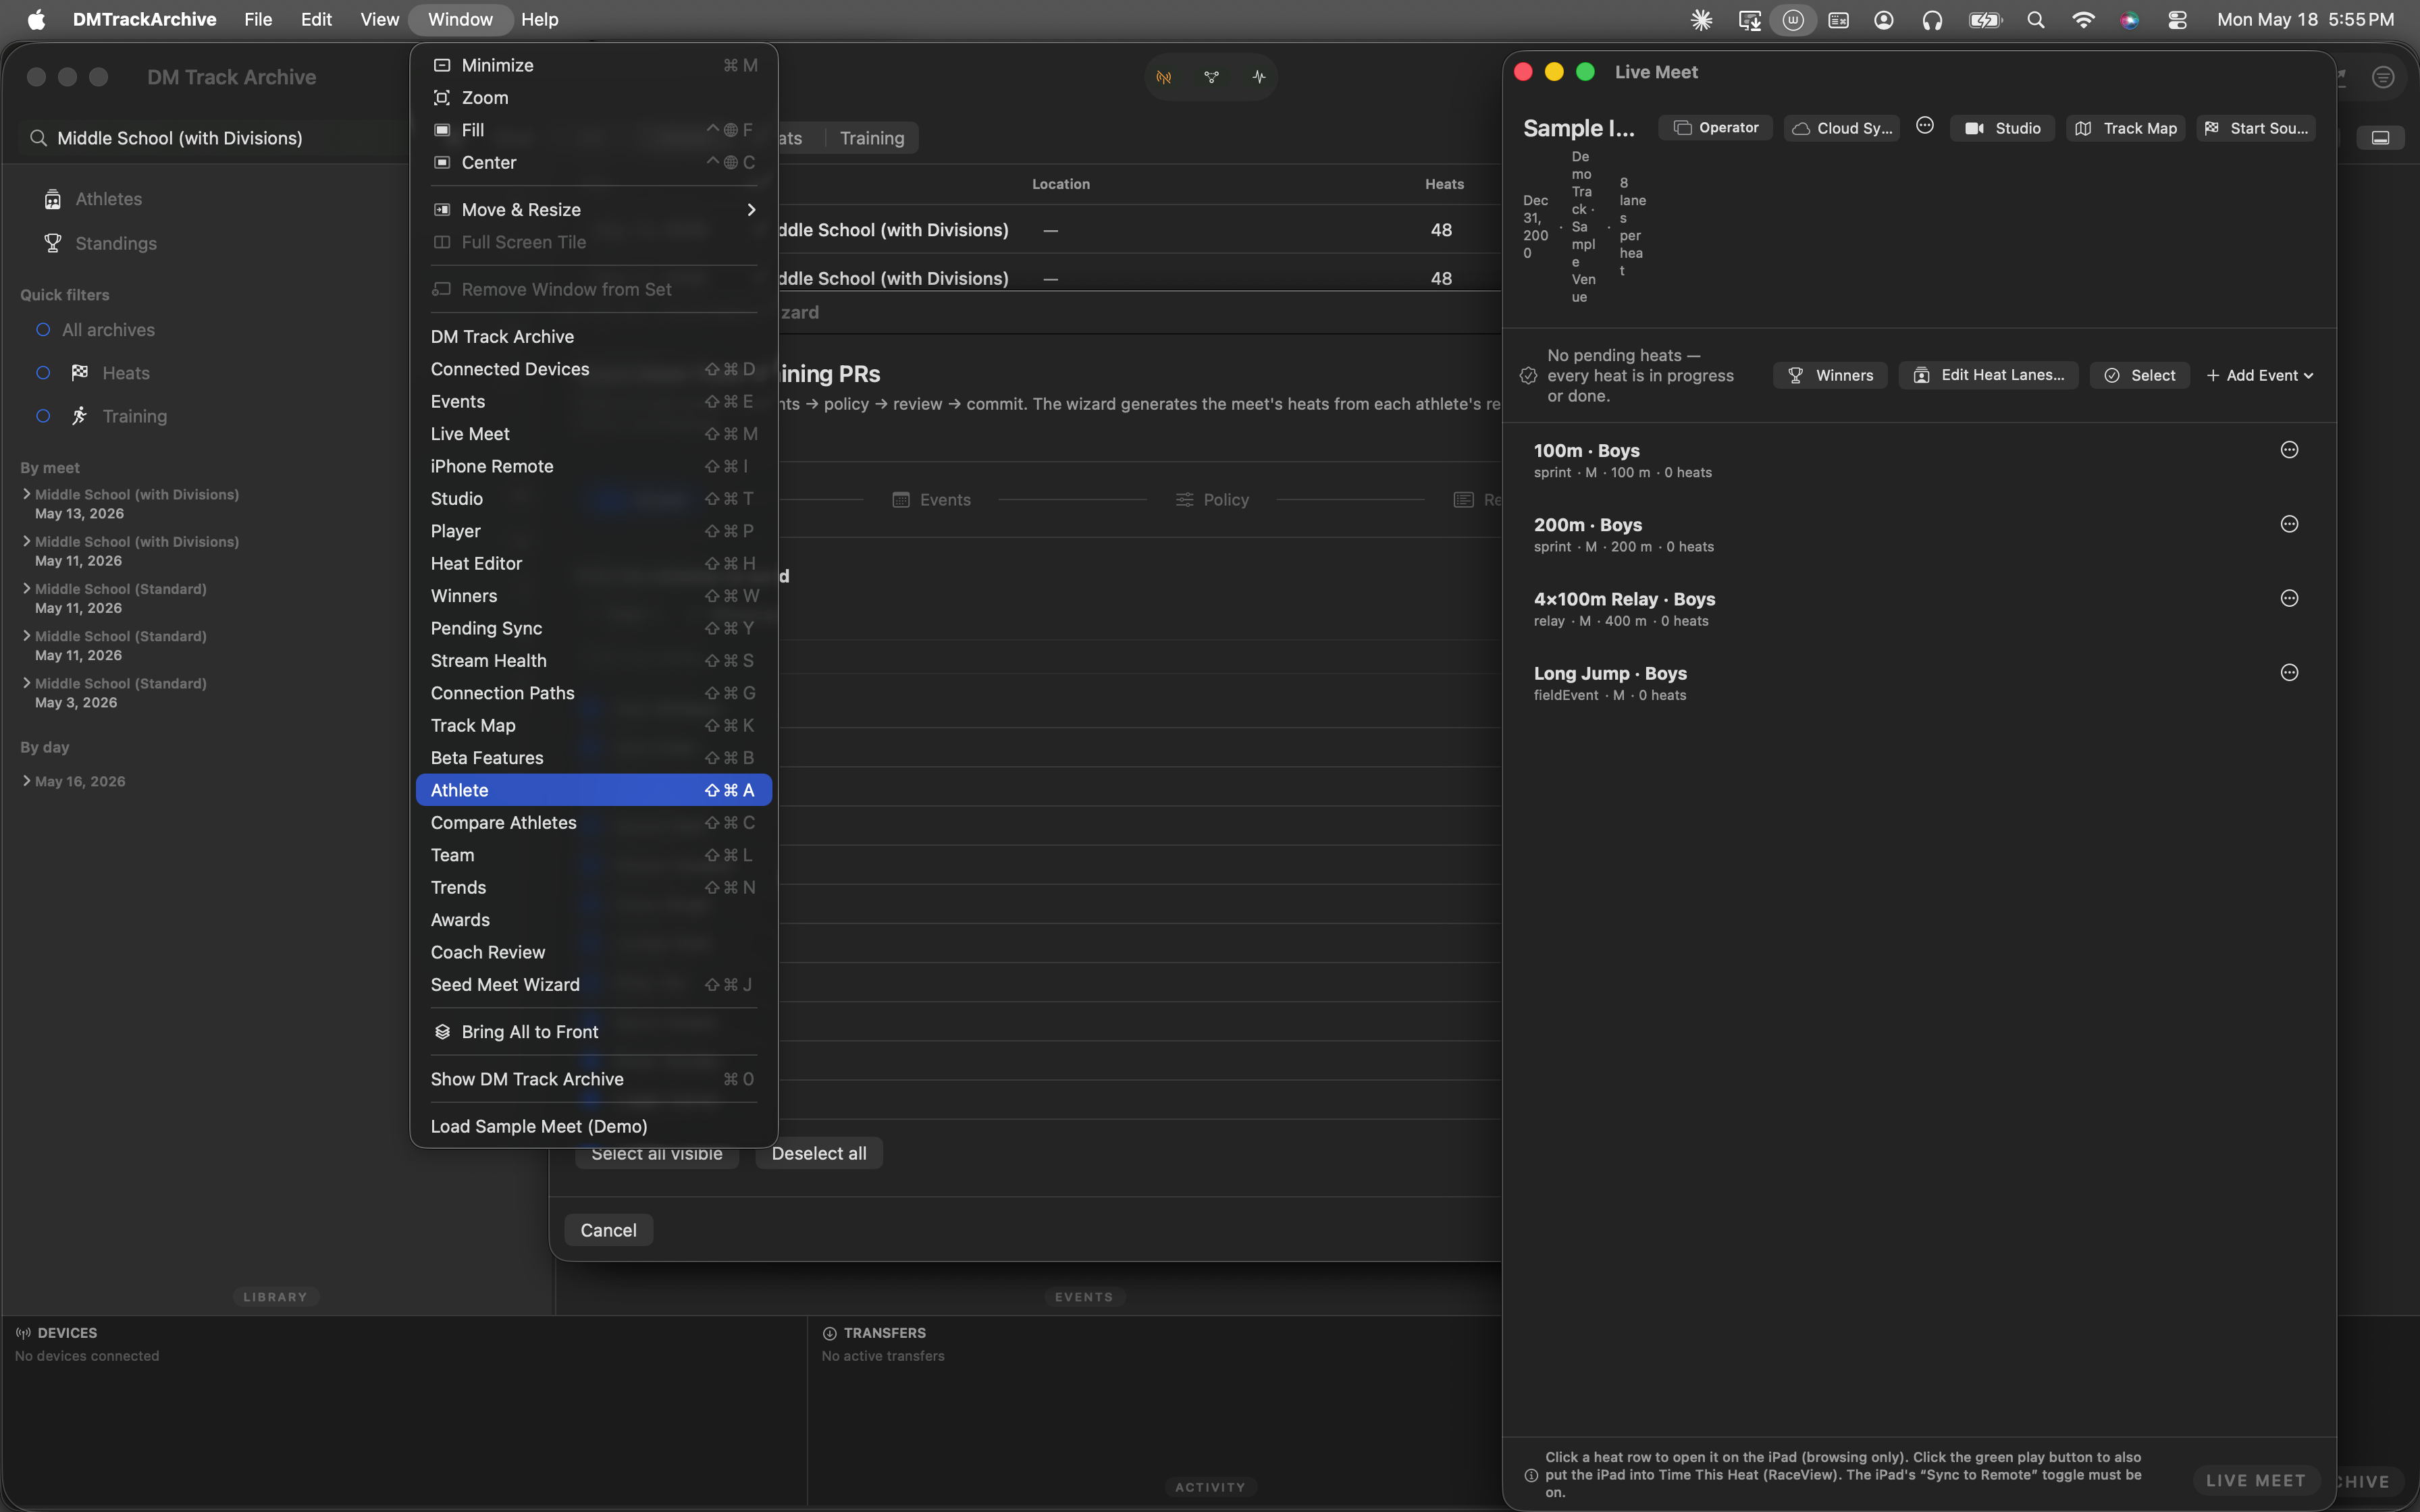Select the 4×100m Relay · Boys row

(x=1919, y=608)
